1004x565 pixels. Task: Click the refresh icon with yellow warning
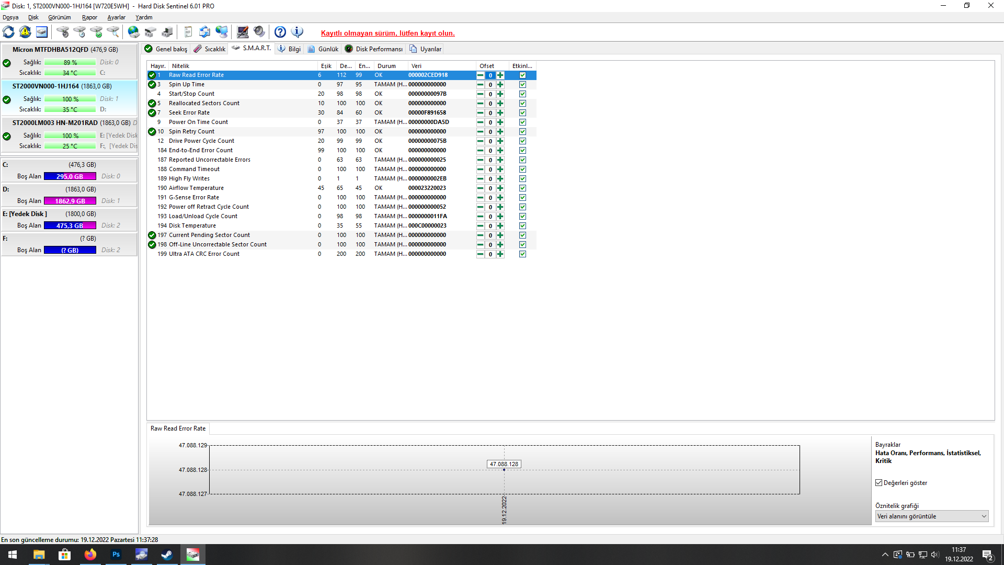click(25, 32)
